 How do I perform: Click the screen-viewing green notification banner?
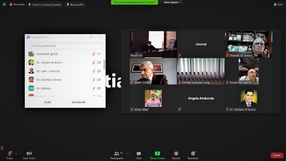click(134, 2)
